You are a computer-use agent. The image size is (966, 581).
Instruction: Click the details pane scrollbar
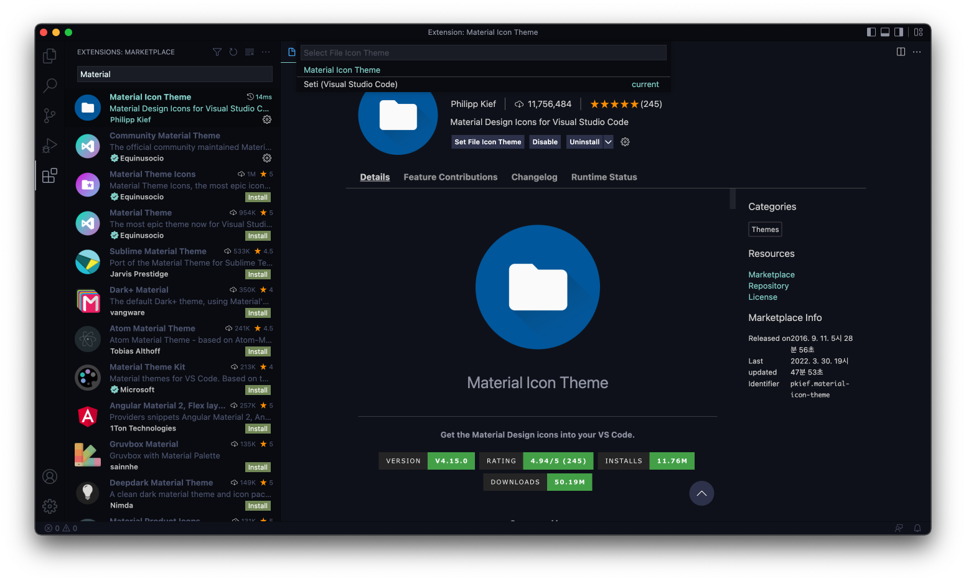click(x=733, y=199)
